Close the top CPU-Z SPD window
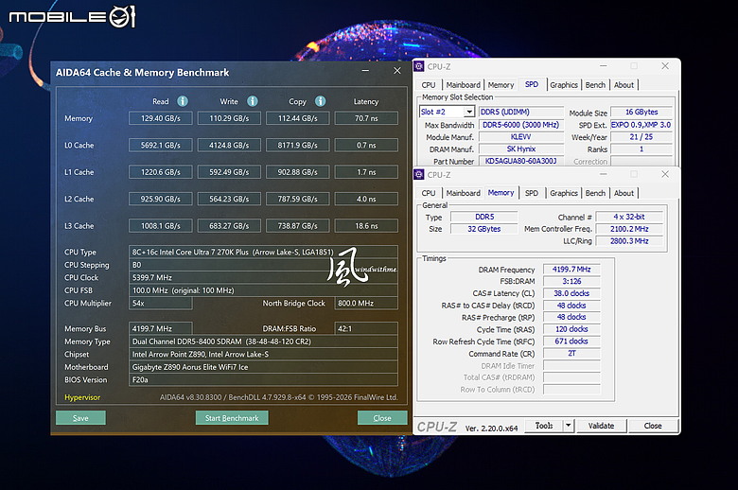This screenshot has width=738, height=490. (665, 66)
